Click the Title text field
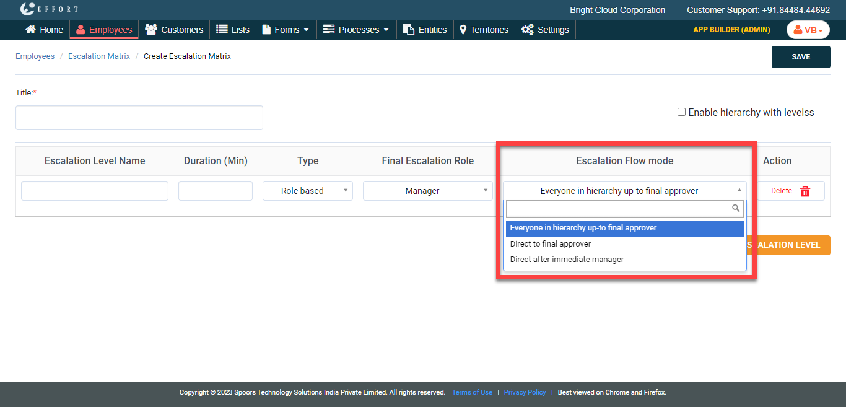Viewport: 846px width, 407px height. coord(139,118)
